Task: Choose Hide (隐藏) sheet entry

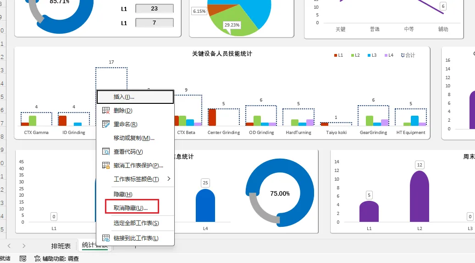Action: pyautogui.click(x=135, y=194)
